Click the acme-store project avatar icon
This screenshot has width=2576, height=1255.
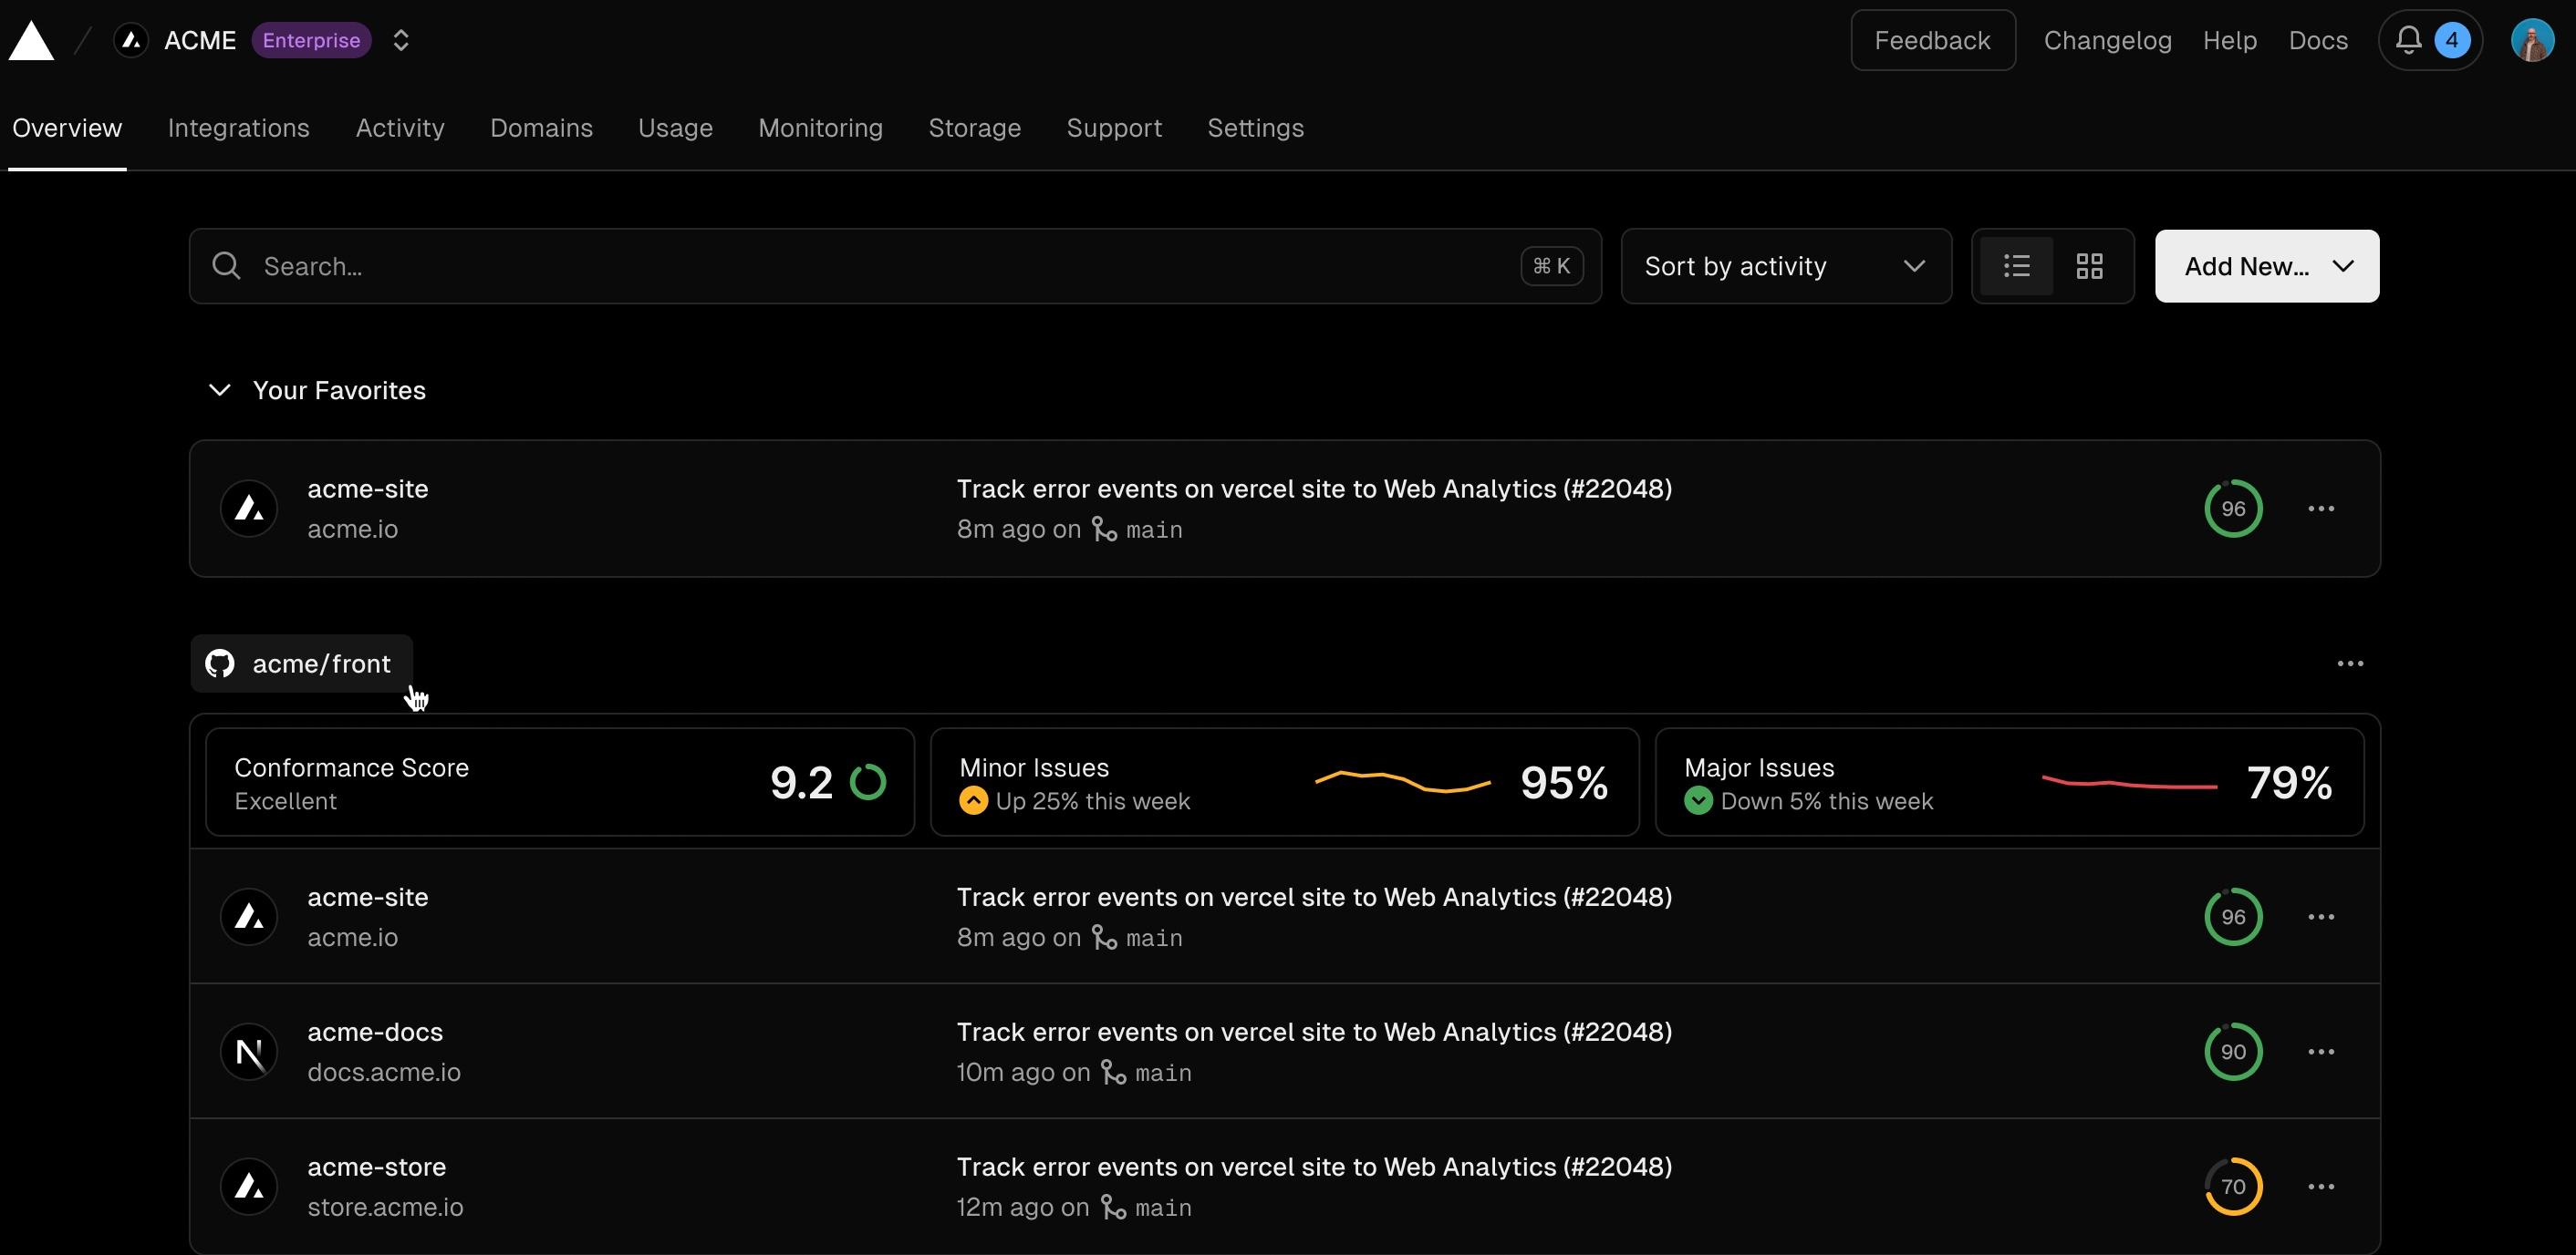pos(250,1185)
